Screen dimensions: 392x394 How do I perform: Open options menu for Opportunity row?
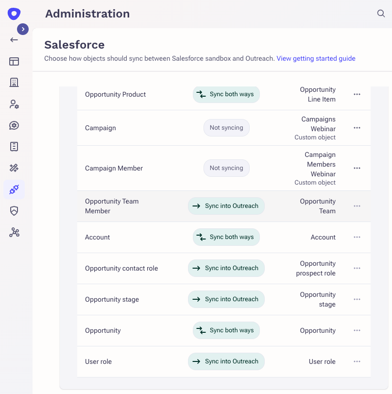click(x=357, y=330)
